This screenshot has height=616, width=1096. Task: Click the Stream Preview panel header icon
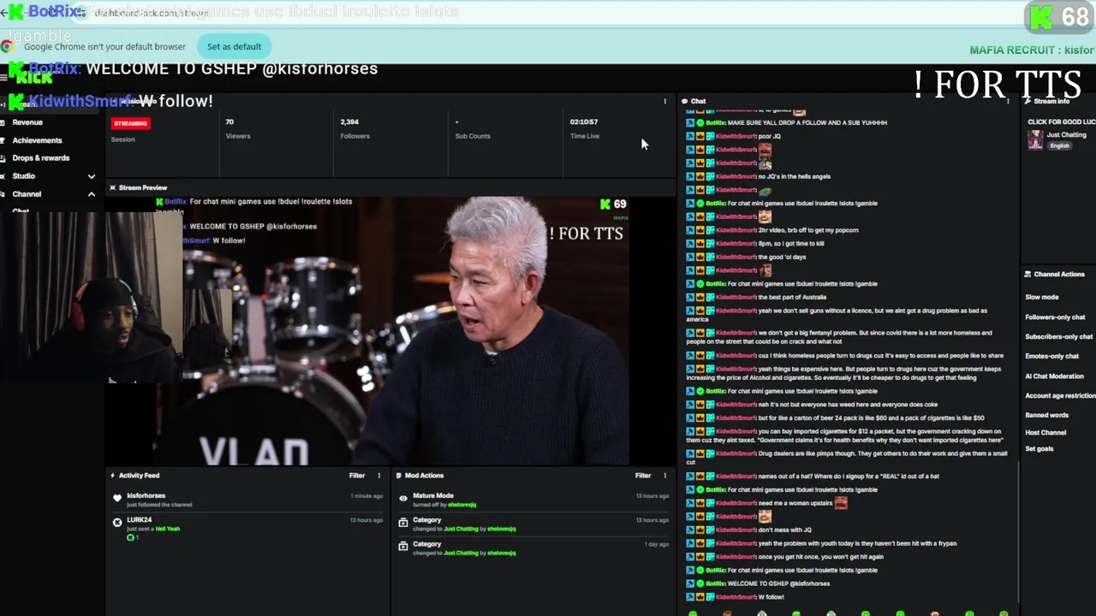(112, 187)
